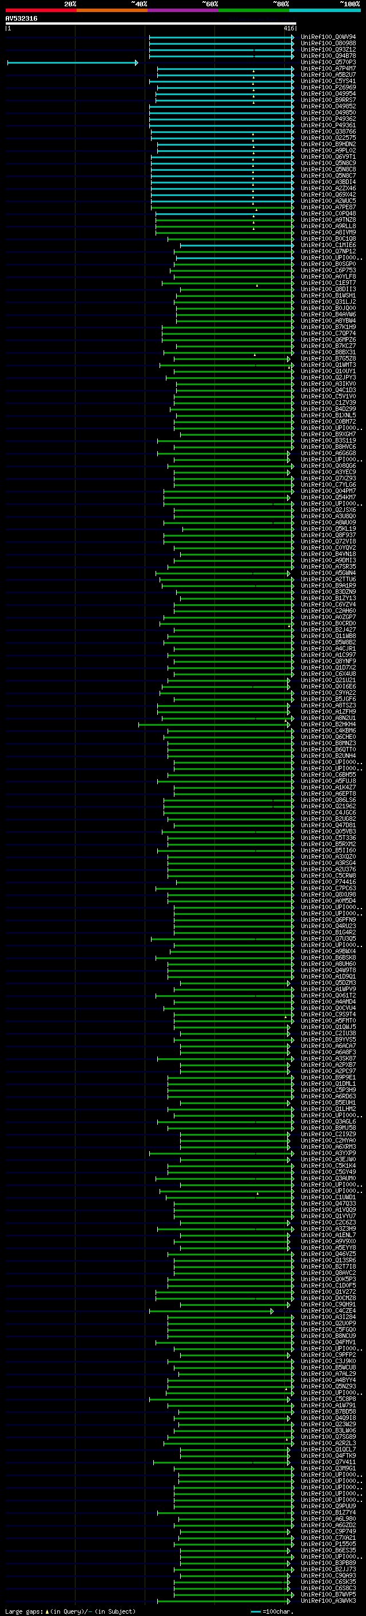Screen dimensions: 366x1616
Task: Open hit UniRef100_Q94B78
Action: pos(328,56)
